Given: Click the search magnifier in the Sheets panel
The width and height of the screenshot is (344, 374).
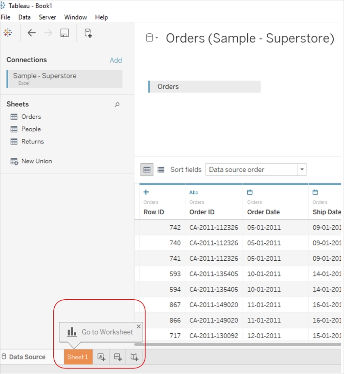Looking at the screenshot, I should [117, 104].
